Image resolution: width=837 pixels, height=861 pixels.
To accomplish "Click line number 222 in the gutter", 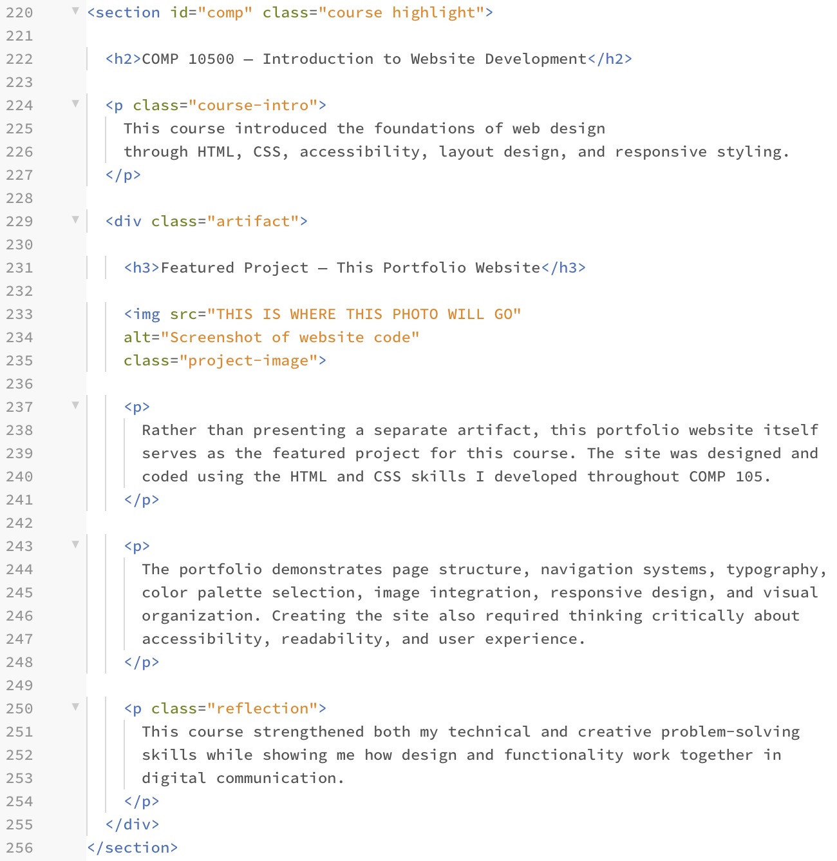I will pos(19,59).
